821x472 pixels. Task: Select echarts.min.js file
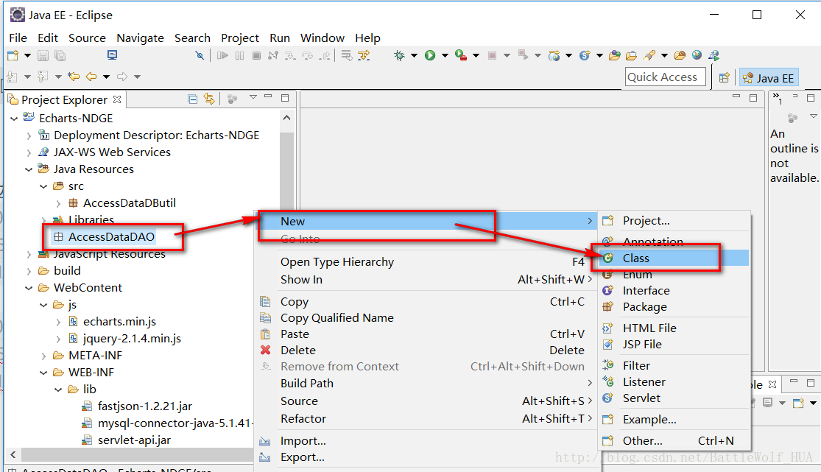tap(119, 321)
